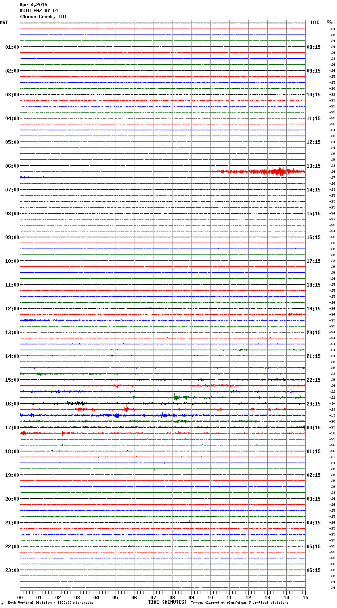Click the 19:15 UTC time label

[x=314, y=309]
